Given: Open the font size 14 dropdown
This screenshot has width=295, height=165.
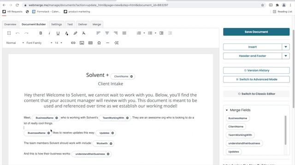Looking at the screenshot, I should pos(59,43).
